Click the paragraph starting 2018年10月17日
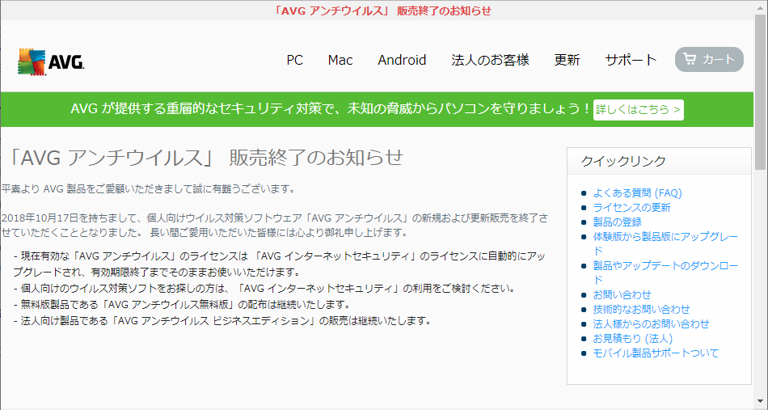The width and height of the screenshot is (768, 410). point(274,225)
